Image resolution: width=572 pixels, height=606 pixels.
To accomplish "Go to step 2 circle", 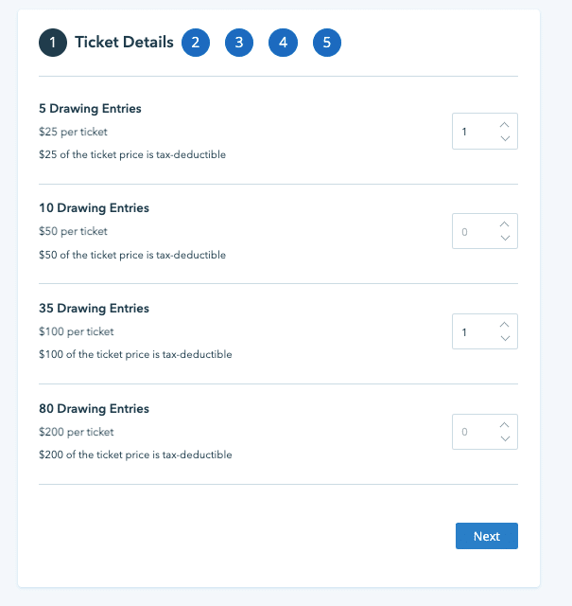I will [195, 43].
